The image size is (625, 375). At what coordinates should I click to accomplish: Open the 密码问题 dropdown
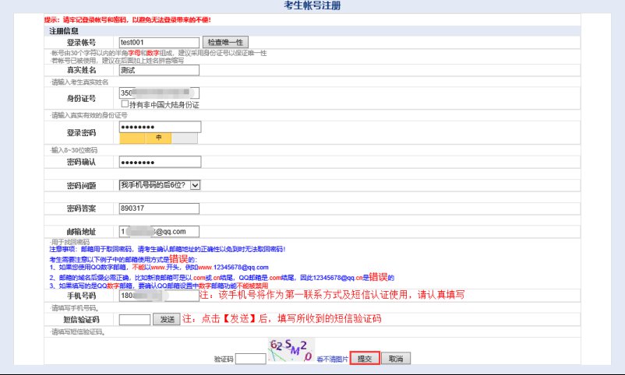[x=160, y=184]
